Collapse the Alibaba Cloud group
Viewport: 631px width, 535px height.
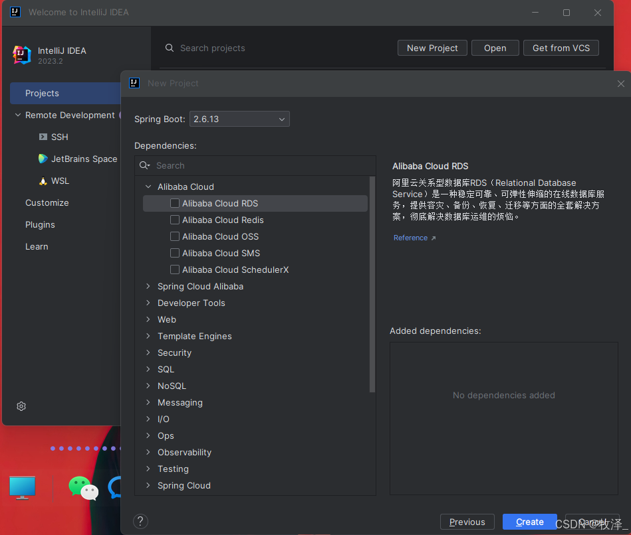point(148,187)
